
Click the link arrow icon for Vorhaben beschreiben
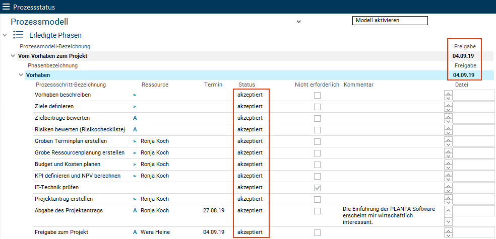pos(135,95)
